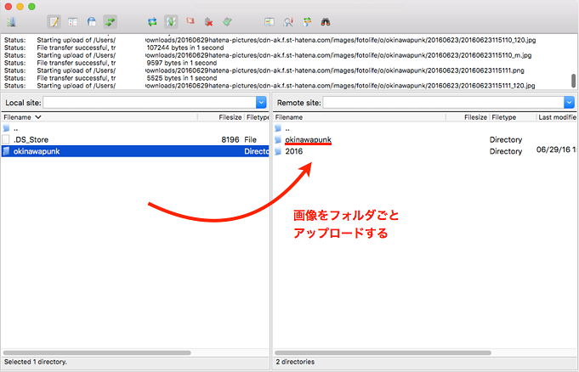Click the 06/29/16 last-modified date

point(556,149)
